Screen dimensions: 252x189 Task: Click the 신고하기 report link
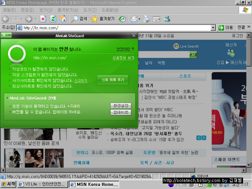click(81, 81)
